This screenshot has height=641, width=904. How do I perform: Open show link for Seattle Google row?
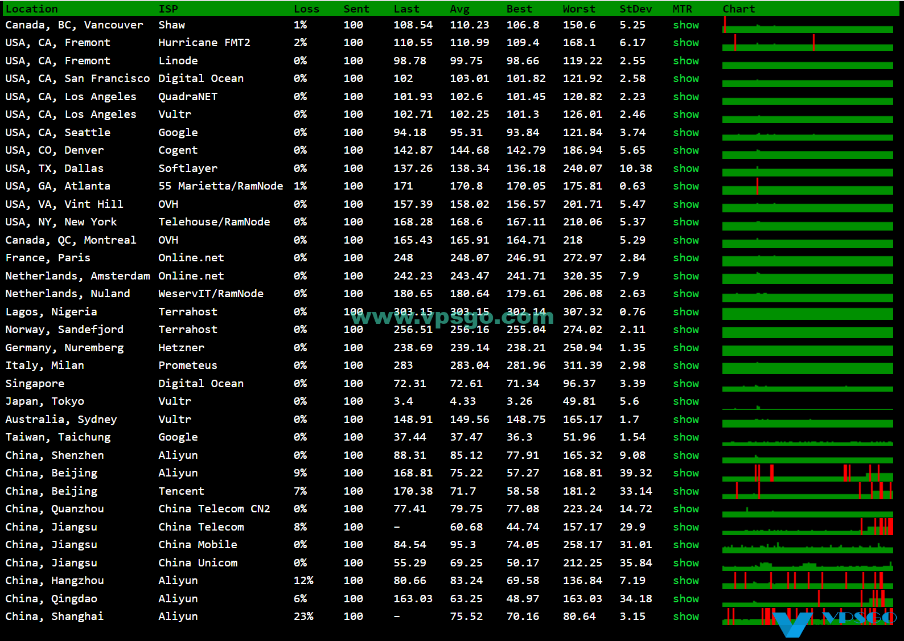[686, 133]
